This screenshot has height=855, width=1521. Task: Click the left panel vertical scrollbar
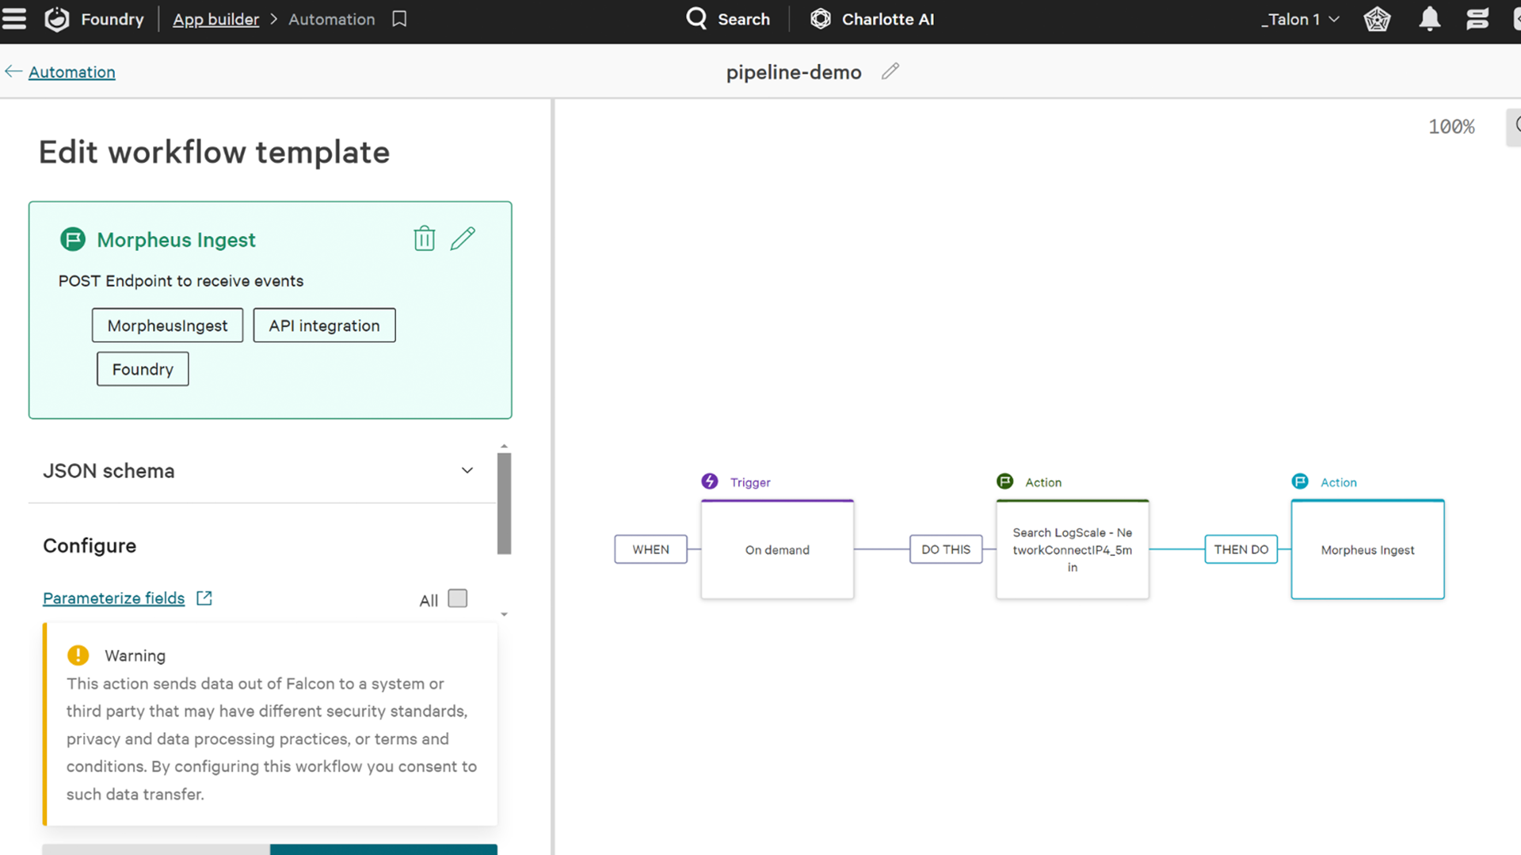pos(504,503)
